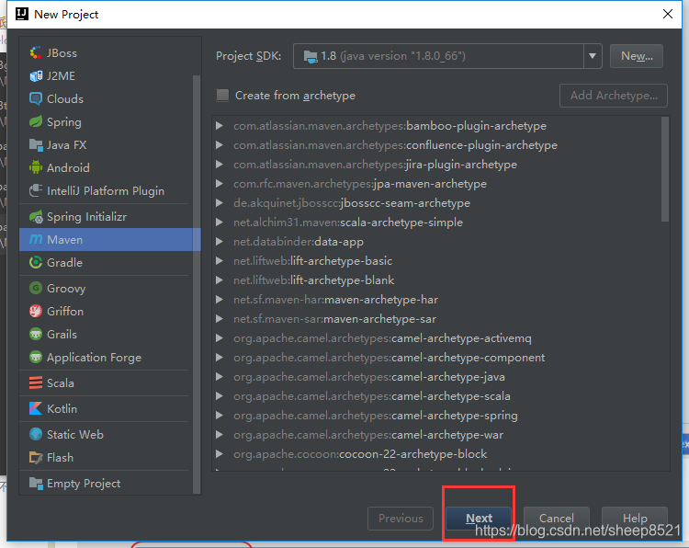Click the Scala icon
The width and height of the screenshot is (689, 548).
(x=36, y=383)
